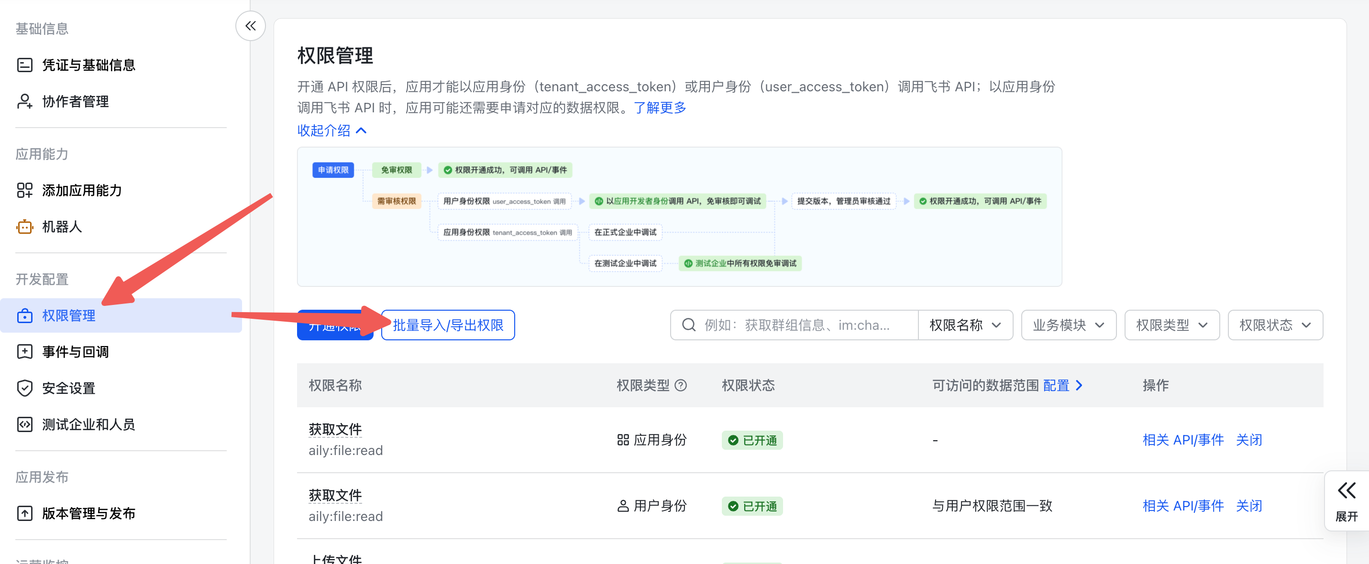Open the 权限类型 filter dropdown
Screen dimensions: 1369x564
pos(1171,325)
